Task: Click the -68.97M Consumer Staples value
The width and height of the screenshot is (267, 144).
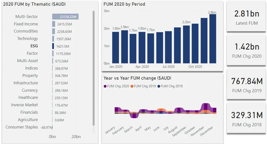Action: [46, 127]
